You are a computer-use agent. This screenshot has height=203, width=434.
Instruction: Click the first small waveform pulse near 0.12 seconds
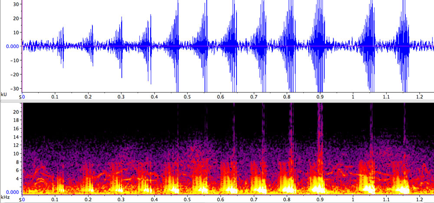[61, 47]
